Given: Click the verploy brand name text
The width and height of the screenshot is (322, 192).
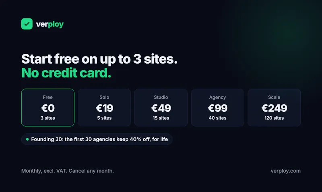Looking at the screenshot, I should [50, 24].
